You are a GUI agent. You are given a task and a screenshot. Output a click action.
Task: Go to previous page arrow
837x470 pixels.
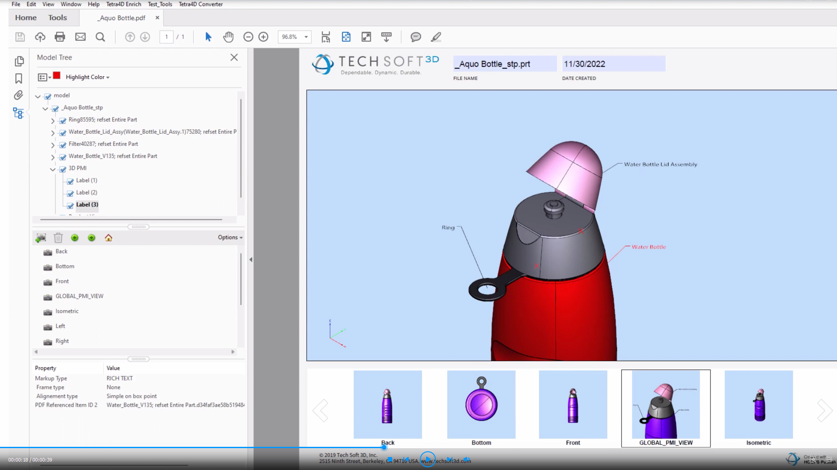[130, 37]
